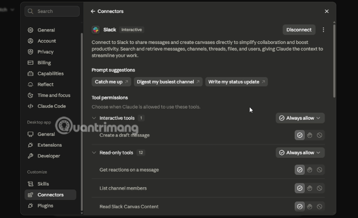Click the Privacy shield icon
The height and width of the screenshot is (218, 358).
[30, 52]
